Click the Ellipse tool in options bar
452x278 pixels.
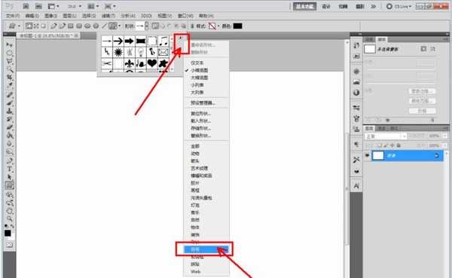87,26
